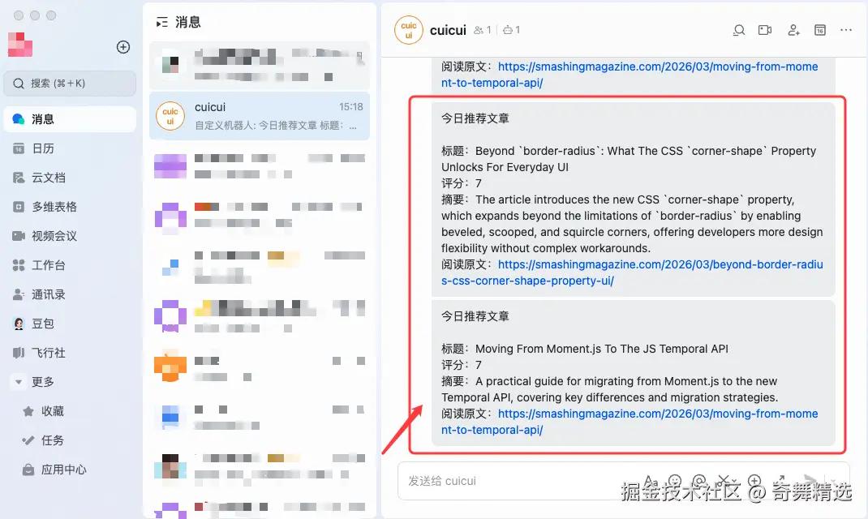
Task: Open your profile avatar in the sidebar
Action: coord(20,45)
